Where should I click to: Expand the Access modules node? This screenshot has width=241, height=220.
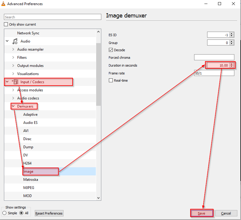click(13, 90)
